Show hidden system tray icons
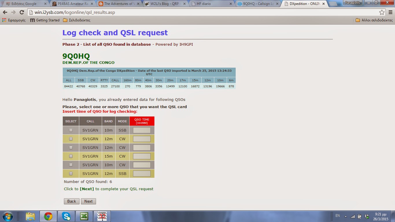This screenshot has height=222, width=395. (346, 216)
